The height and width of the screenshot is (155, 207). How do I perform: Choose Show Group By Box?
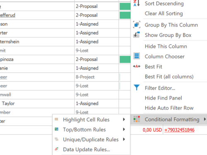[168, 35]
